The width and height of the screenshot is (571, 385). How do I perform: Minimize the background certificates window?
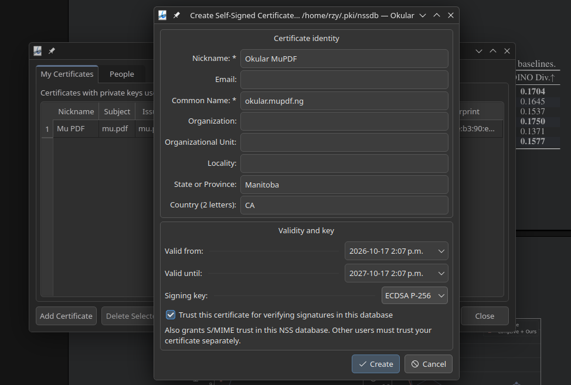[x=479, y=51]
